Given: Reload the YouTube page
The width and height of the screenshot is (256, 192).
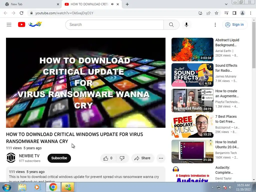Looking at the screenshot, I should tap(21, 13).
